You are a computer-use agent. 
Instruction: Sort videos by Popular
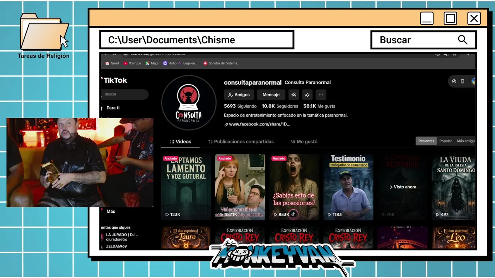click(x=445, y=141)
